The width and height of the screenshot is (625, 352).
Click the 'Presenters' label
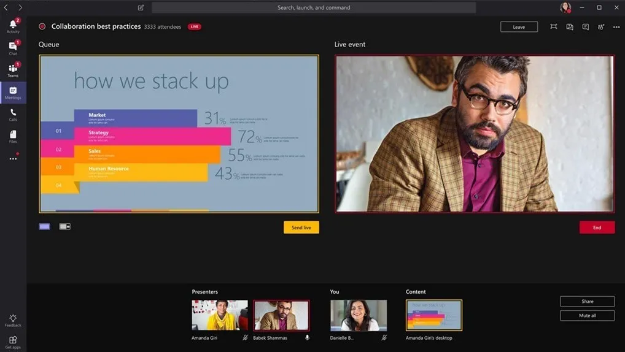coord(205,291)
